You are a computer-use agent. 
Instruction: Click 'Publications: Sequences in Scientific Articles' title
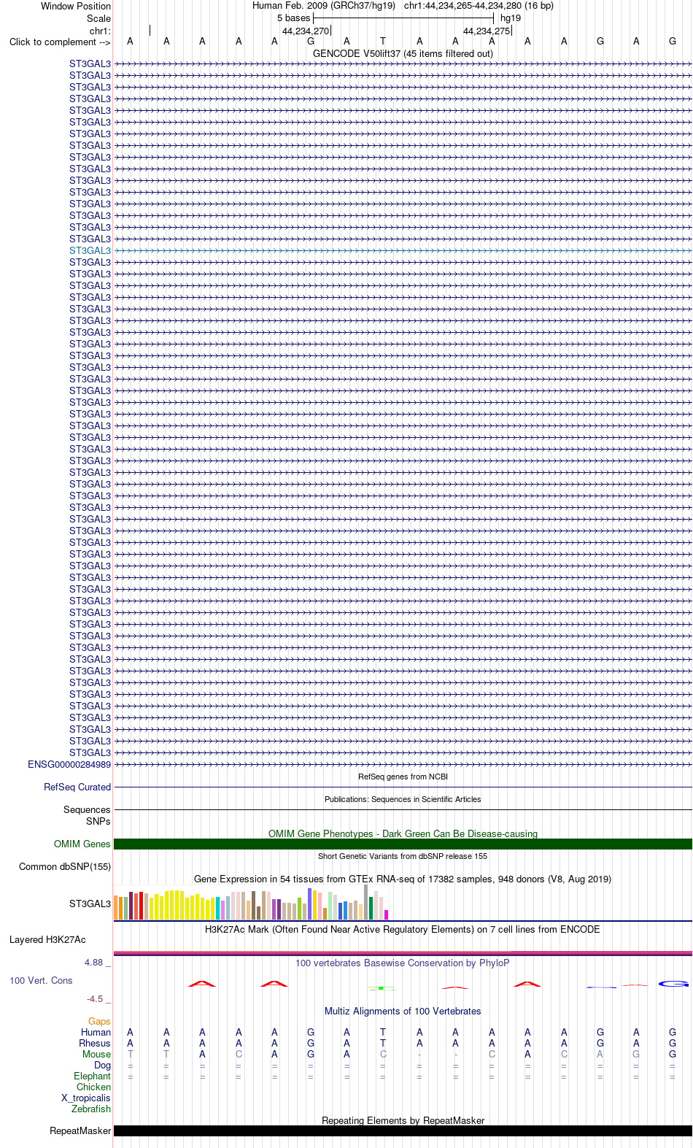tap(403, 799)
